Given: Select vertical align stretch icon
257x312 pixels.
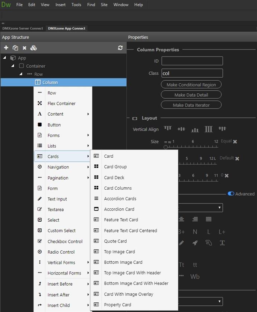Looking at the screenshot, I should pyautogui.click(x=208, y=129).
